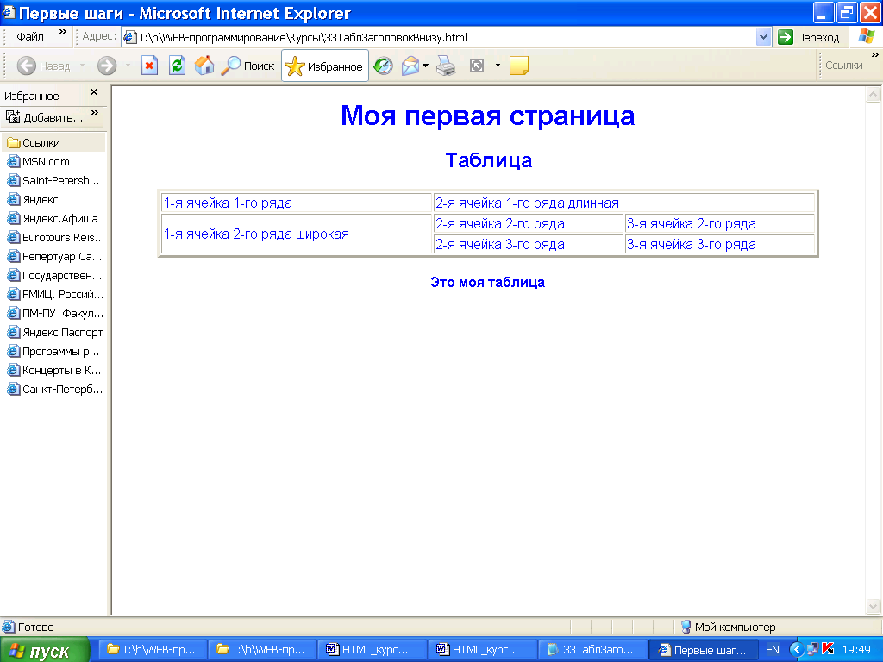
Task: Open the Государствен... favorite
Action: (54, 276)
